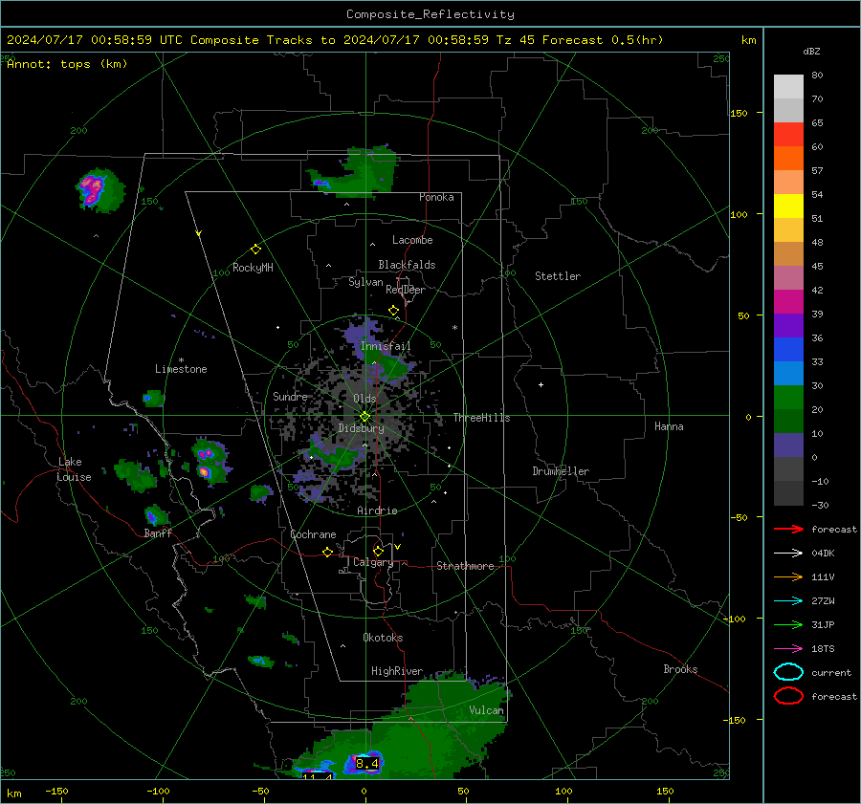Click the Cochrane city label
The image size is (861, 804).
tap(313, 534)
